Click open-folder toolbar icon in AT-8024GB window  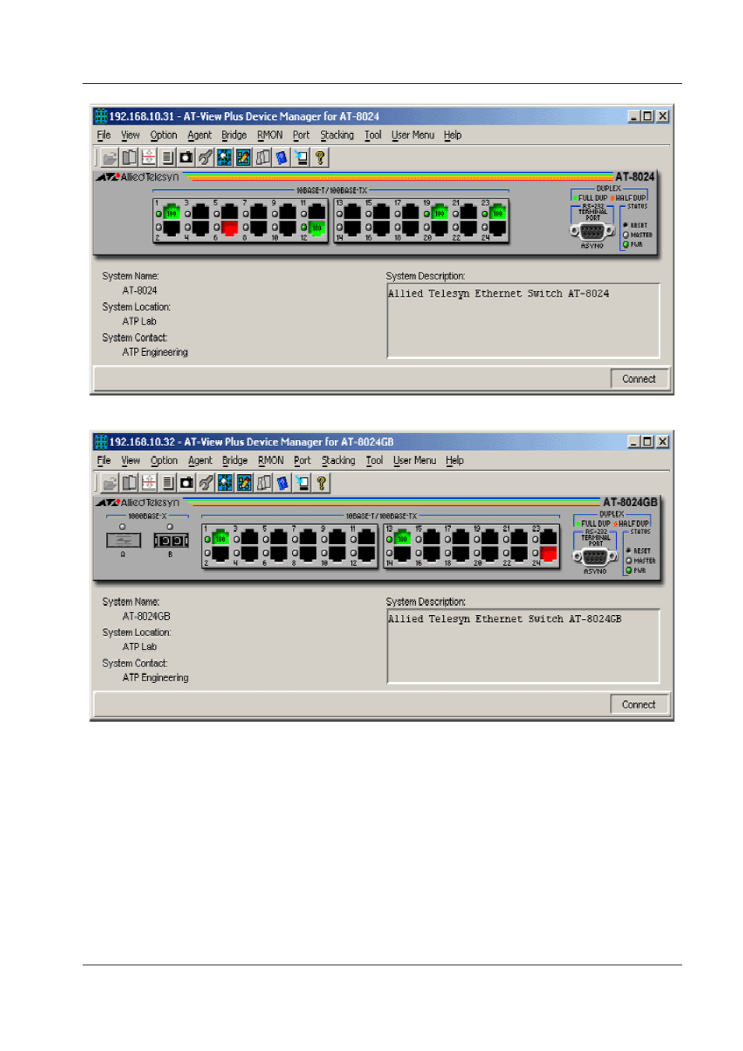pos(110,483)
